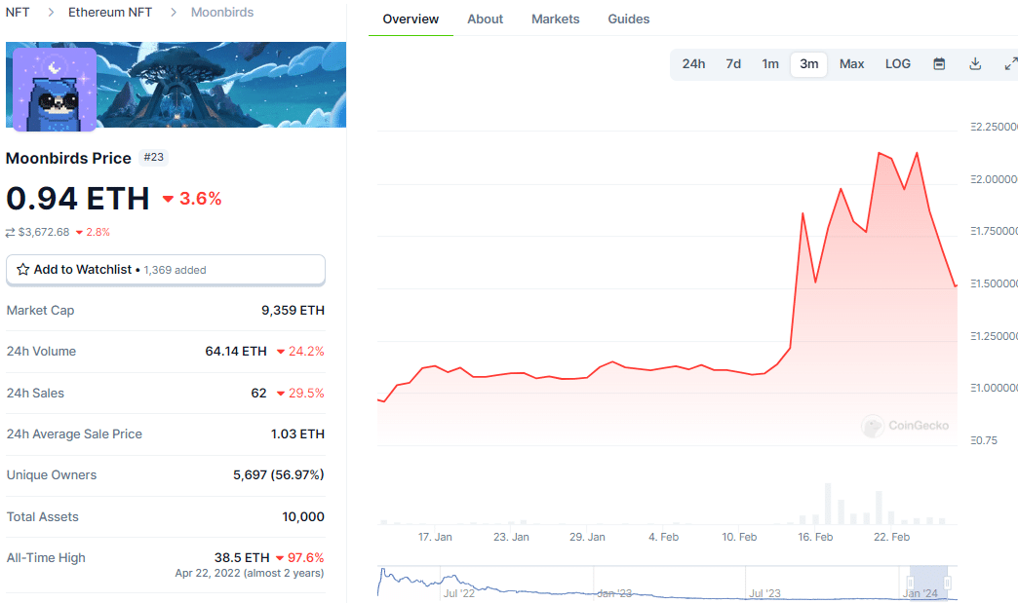Click the Jul '22 point on navigator timeline
The height and width of the screenshot is (603, 1018).
pyautogui.click(x=459, y=593)
